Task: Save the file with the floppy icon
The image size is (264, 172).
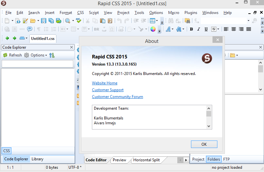Action: [x=44, y=21]
